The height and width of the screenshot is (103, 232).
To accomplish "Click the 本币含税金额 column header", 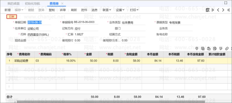I will pos(196,54).
